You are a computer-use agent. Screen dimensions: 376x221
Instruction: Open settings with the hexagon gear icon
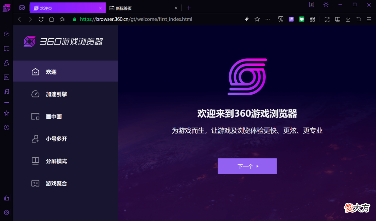pos(7,212)
